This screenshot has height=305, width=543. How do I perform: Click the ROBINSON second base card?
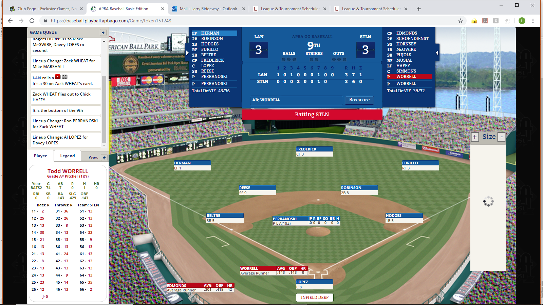359,190
